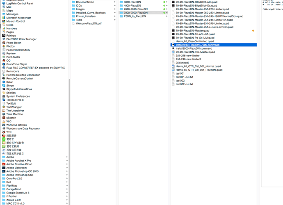283x205 pixels.
Task: Launch Time Machine from the list
Action: (14, 114)
